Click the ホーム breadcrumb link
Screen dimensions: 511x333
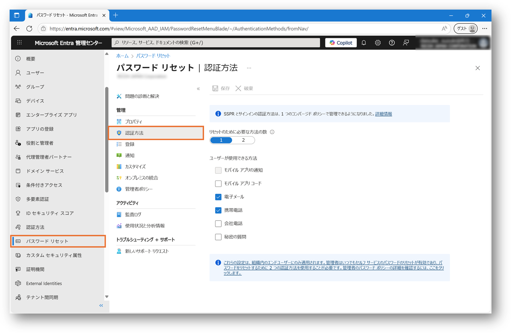tap(122, 56)
